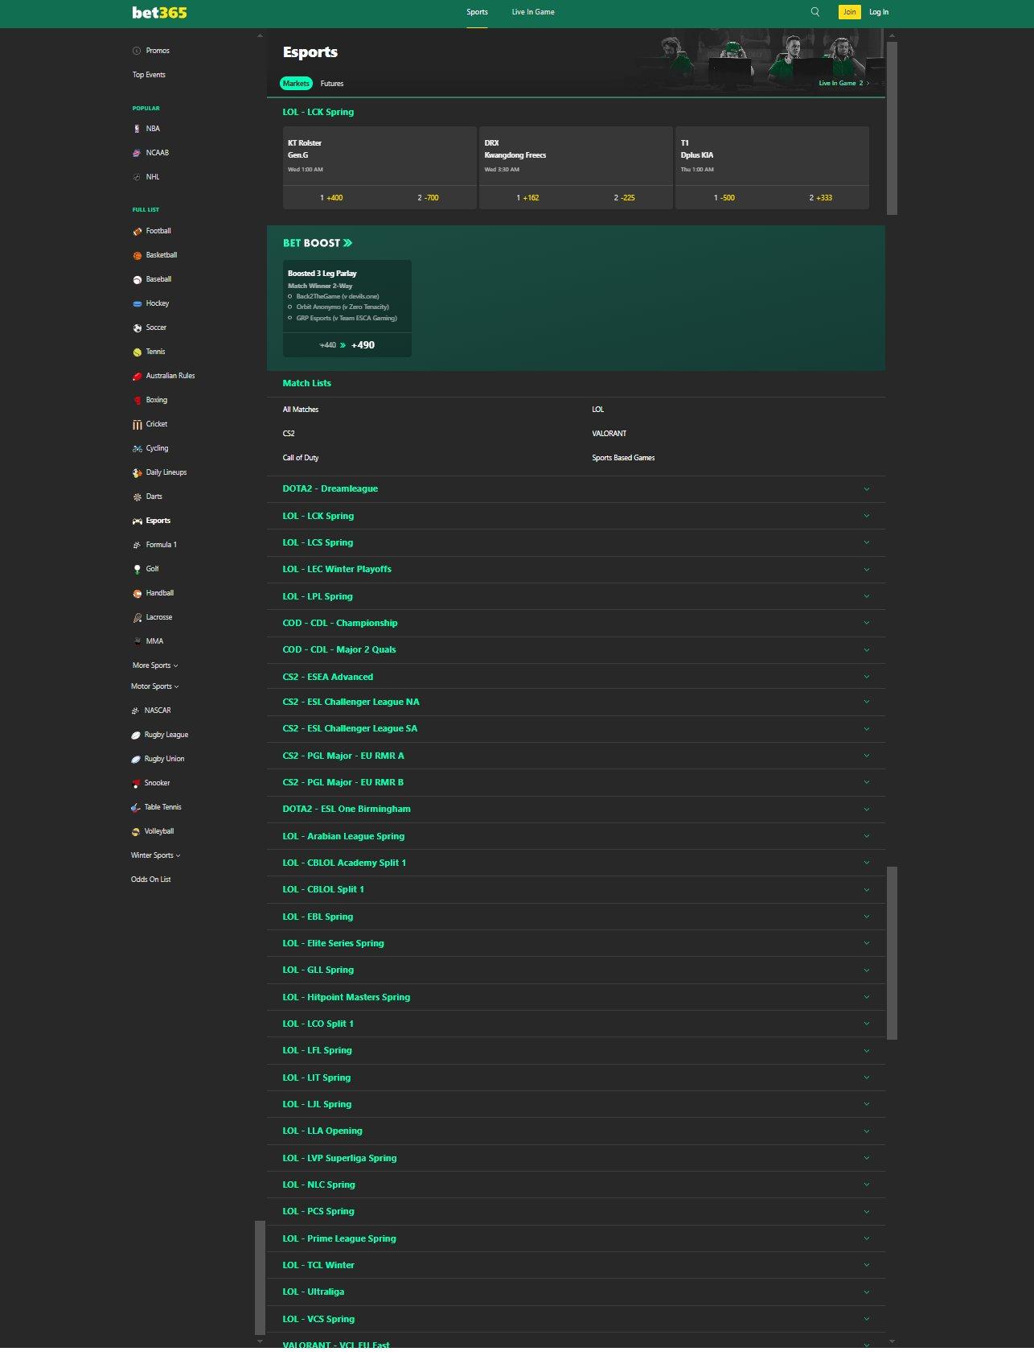This screenshot has width=1034, height=1368.
Task: Expand DOTA2 - Dreamleague section
Action: 576,488
